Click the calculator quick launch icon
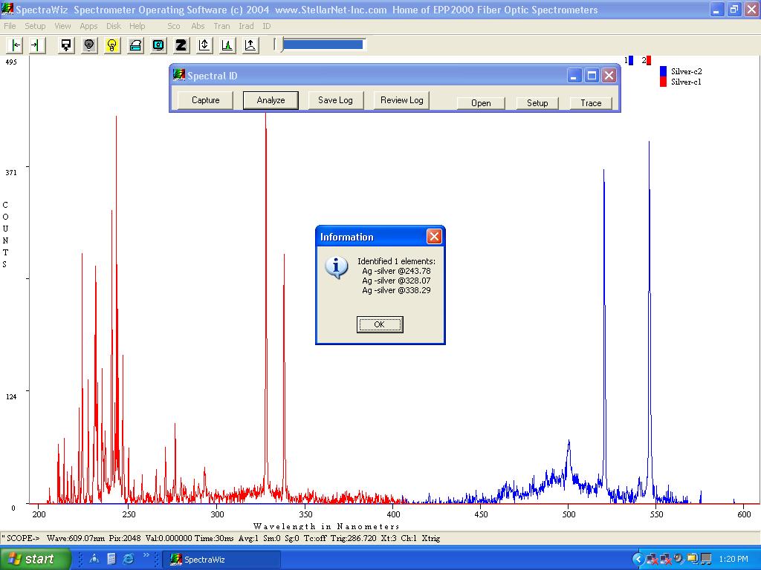Image resolution: width=761 pixels, height=570 pixels. [x=111, y=559]
